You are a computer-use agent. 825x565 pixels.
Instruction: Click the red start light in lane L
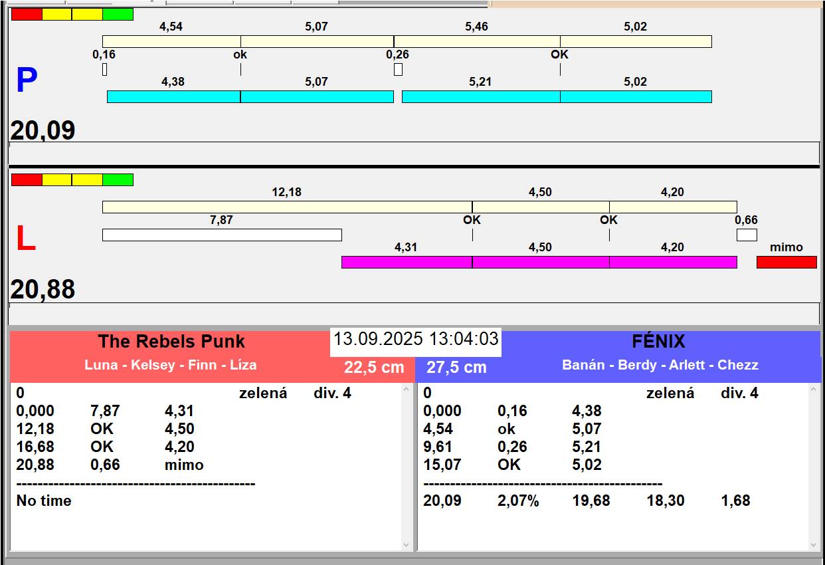coord(27,180)
